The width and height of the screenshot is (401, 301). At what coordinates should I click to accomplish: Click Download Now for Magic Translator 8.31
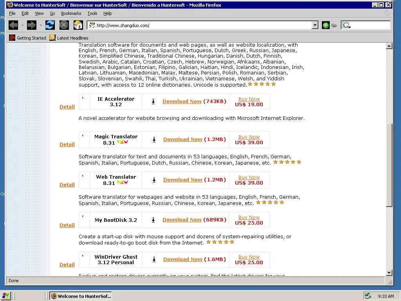point(183,139)
